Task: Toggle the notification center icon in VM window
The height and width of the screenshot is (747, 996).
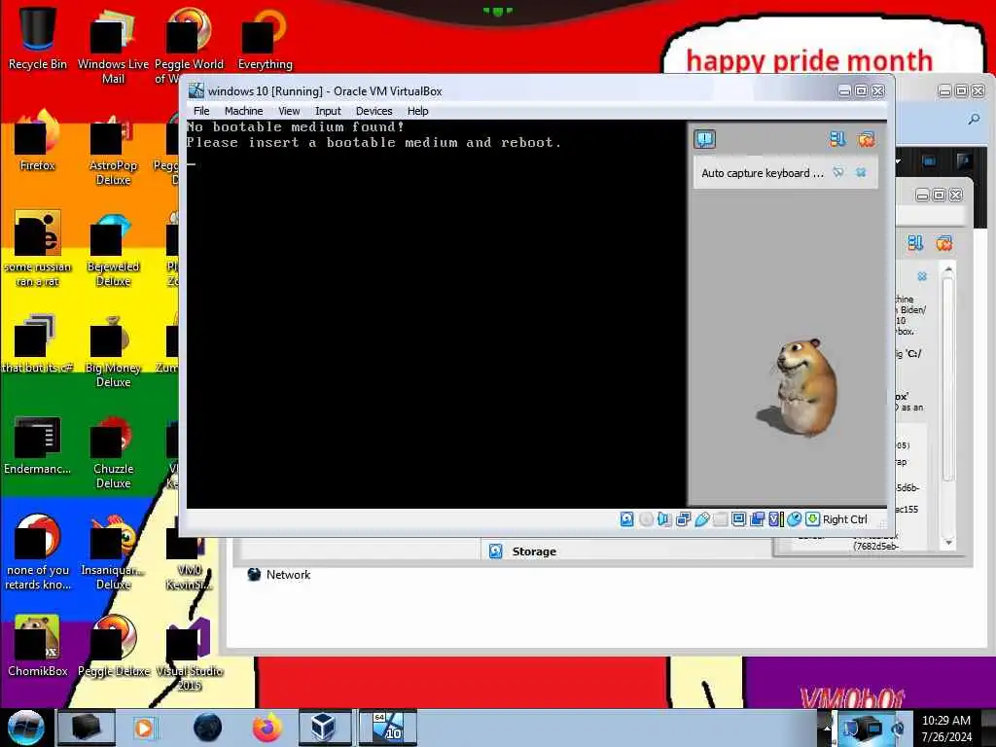Action: tap(705, 139)
